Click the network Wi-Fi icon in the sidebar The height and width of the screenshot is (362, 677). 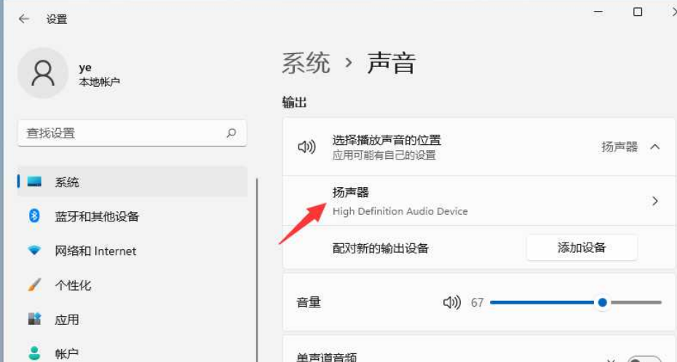point(34,251)
